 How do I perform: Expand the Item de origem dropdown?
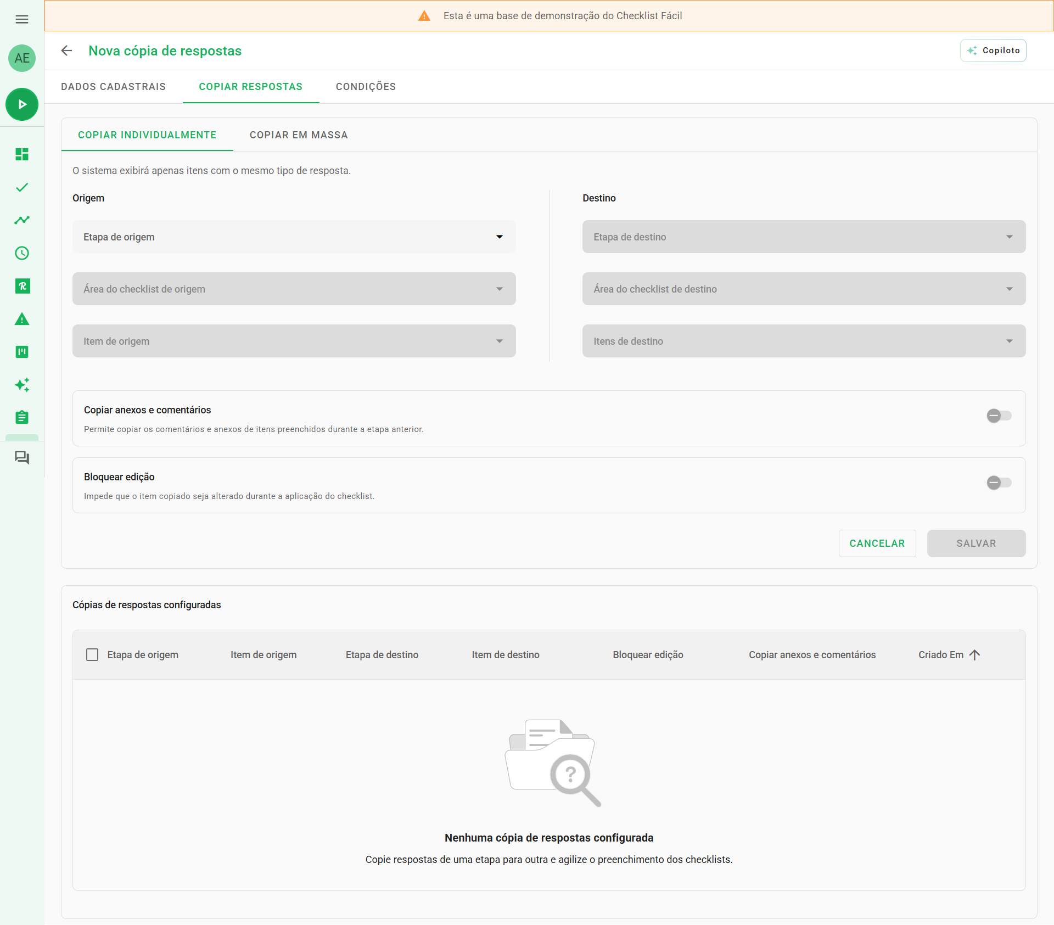[x=294, y=341]
